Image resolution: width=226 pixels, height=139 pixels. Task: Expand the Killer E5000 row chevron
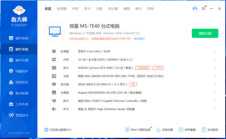point(215,101)
